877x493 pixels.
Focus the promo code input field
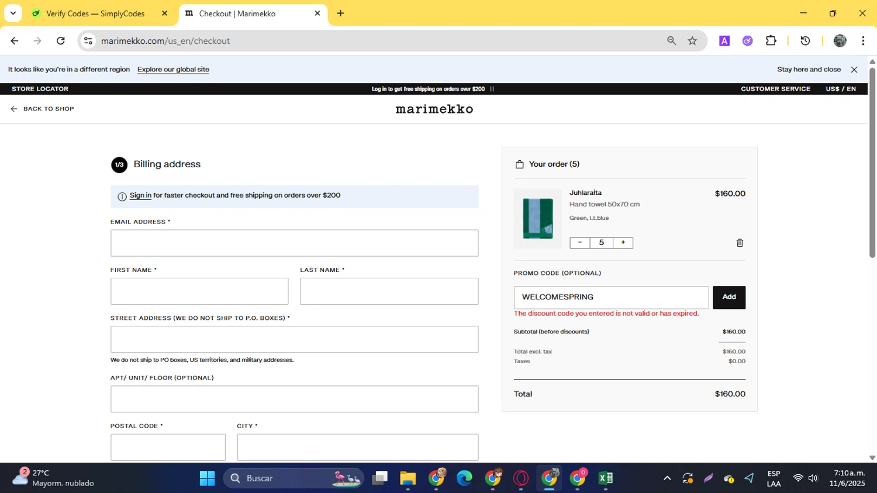click(x=611, y=297)
